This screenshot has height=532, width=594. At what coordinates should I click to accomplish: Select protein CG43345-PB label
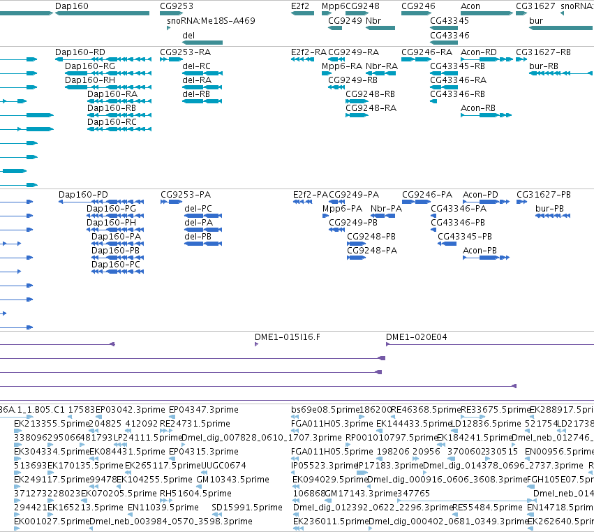[465, 236]
